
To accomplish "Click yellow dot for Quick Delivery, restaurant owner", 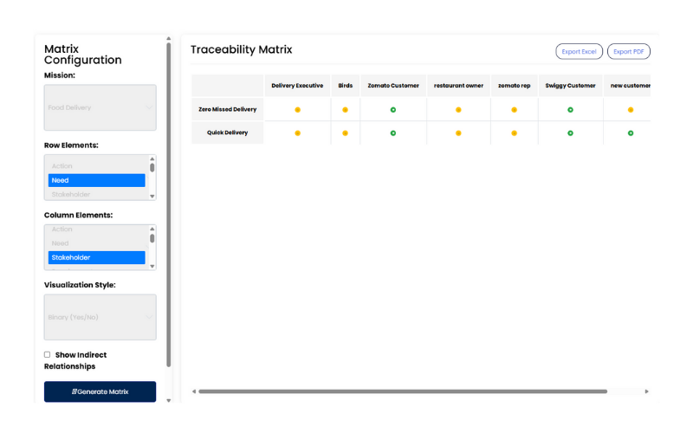I will [x=458, y=133].
